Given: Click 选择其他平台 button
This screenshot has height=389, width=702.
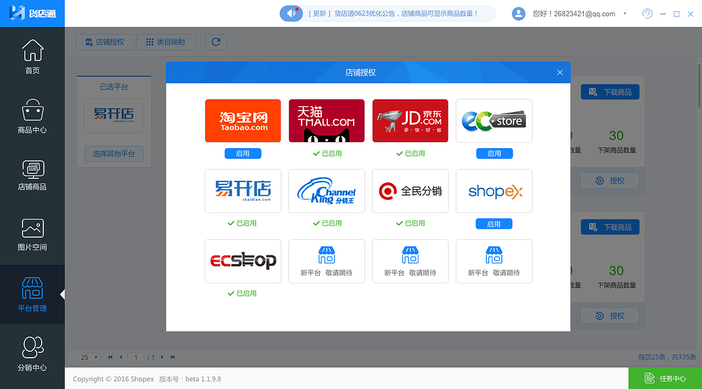Looking at the screenshot, I should (x=114, y=154).
